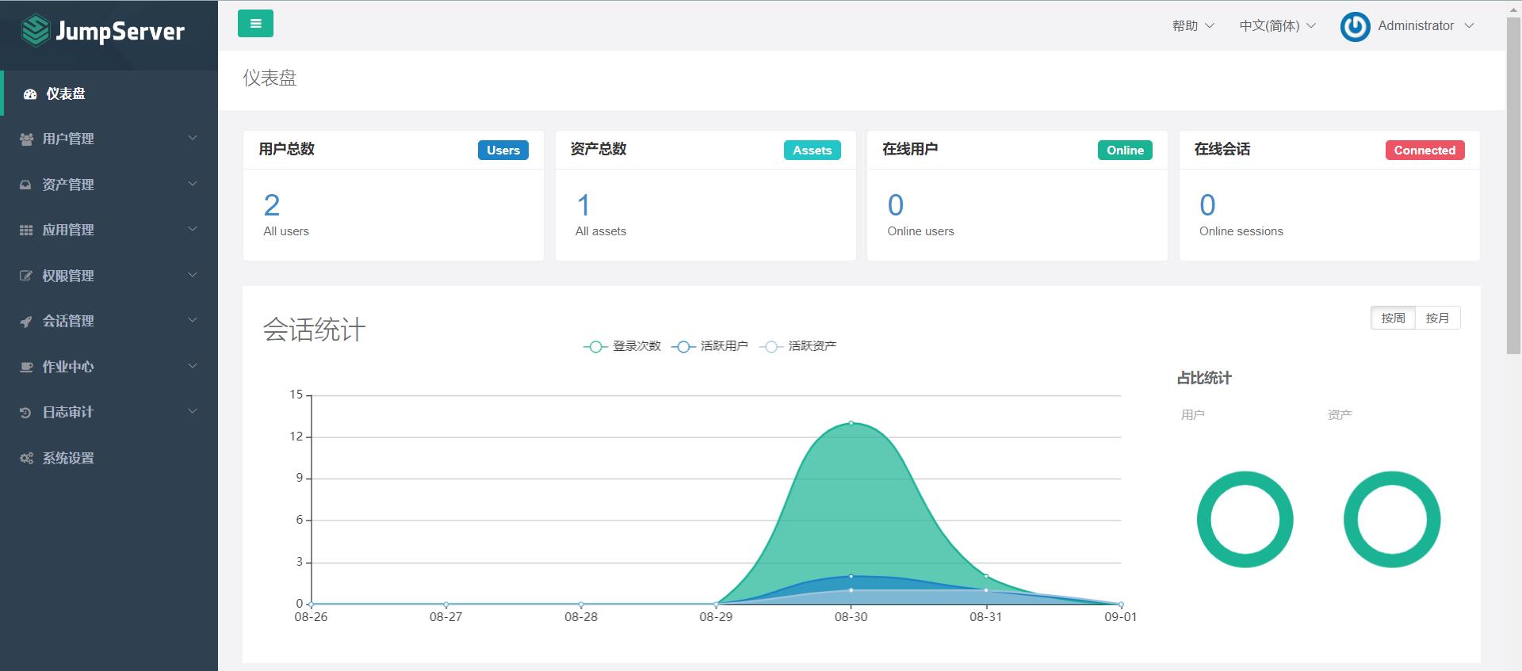Viewport: 1522px width, 671px height.
Task: Switch chart to 按周 weekly view
Action: click(1393, 318)
